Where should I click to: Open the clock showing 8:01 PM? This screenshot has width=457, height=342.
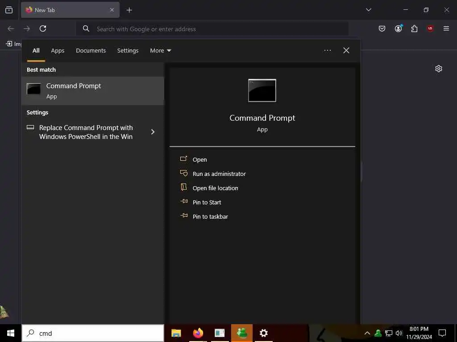tap(419, 333)
